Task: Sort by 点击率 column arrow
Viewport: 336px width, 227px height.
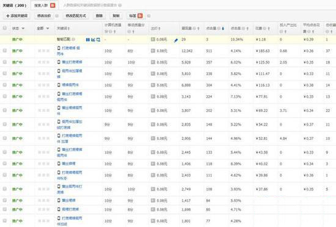Action: click(x=247, y=29)
